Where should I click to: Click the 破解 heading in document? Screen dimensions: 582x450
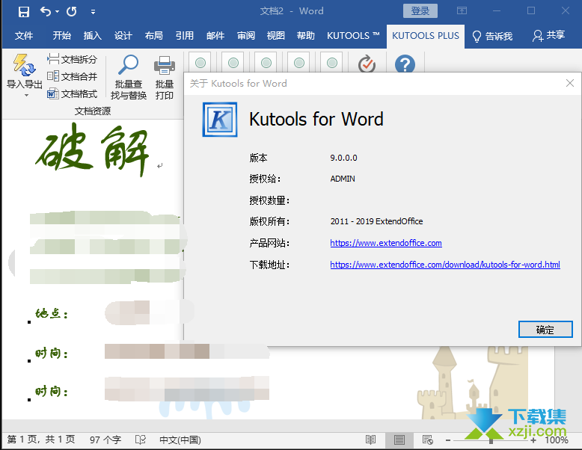click(x=93, y=150)
